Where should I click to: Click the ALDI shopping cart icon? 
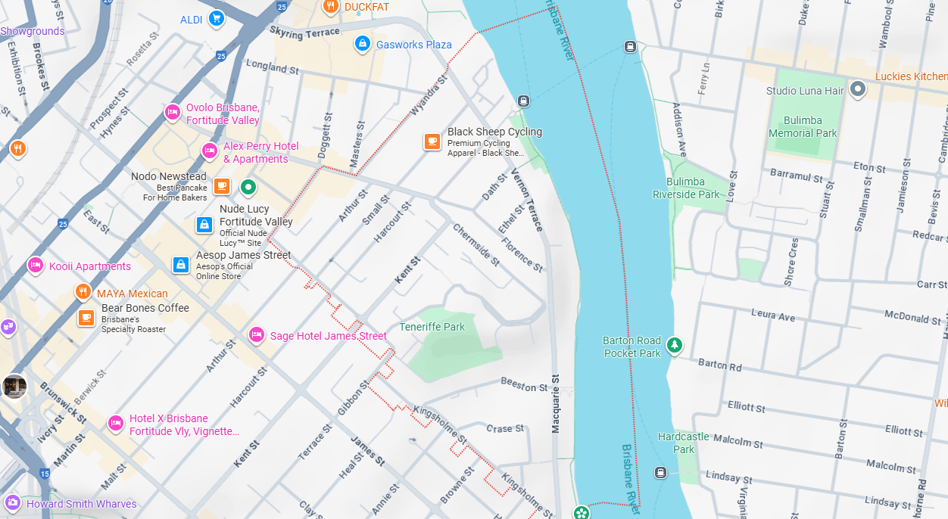click(x=217, y=19)
